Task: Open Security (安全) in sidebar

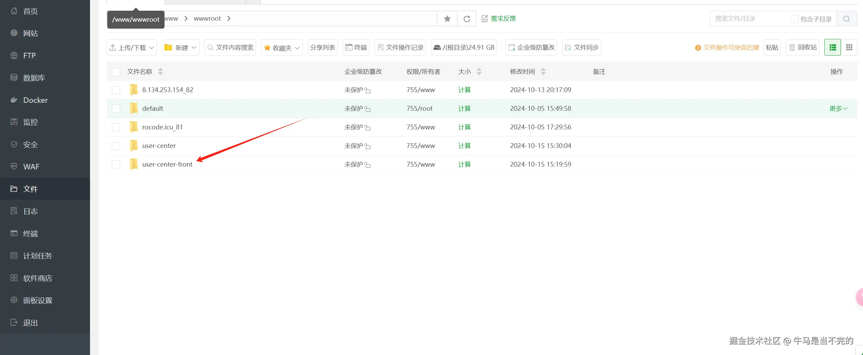Action: (45, 145)
